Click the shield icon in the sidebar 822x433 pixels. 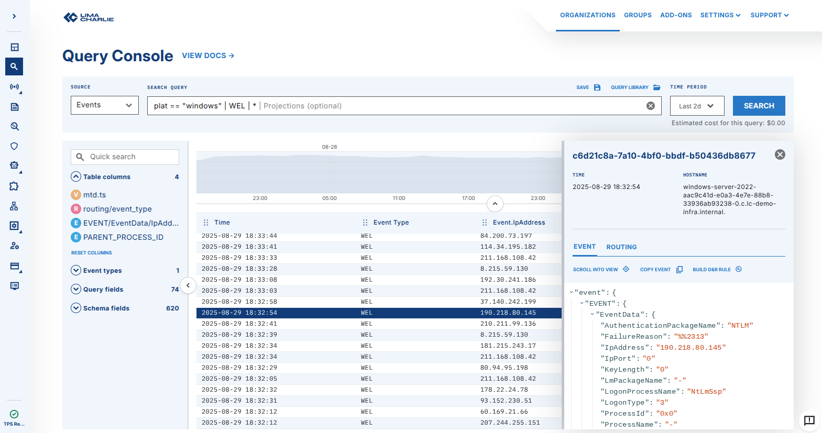click(x=14, y=146)
